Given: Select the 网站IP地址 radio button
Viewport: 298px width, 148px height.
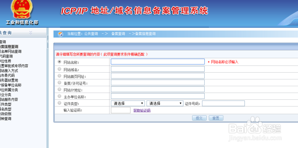Looking at the screenshot, I should [60, 89].
